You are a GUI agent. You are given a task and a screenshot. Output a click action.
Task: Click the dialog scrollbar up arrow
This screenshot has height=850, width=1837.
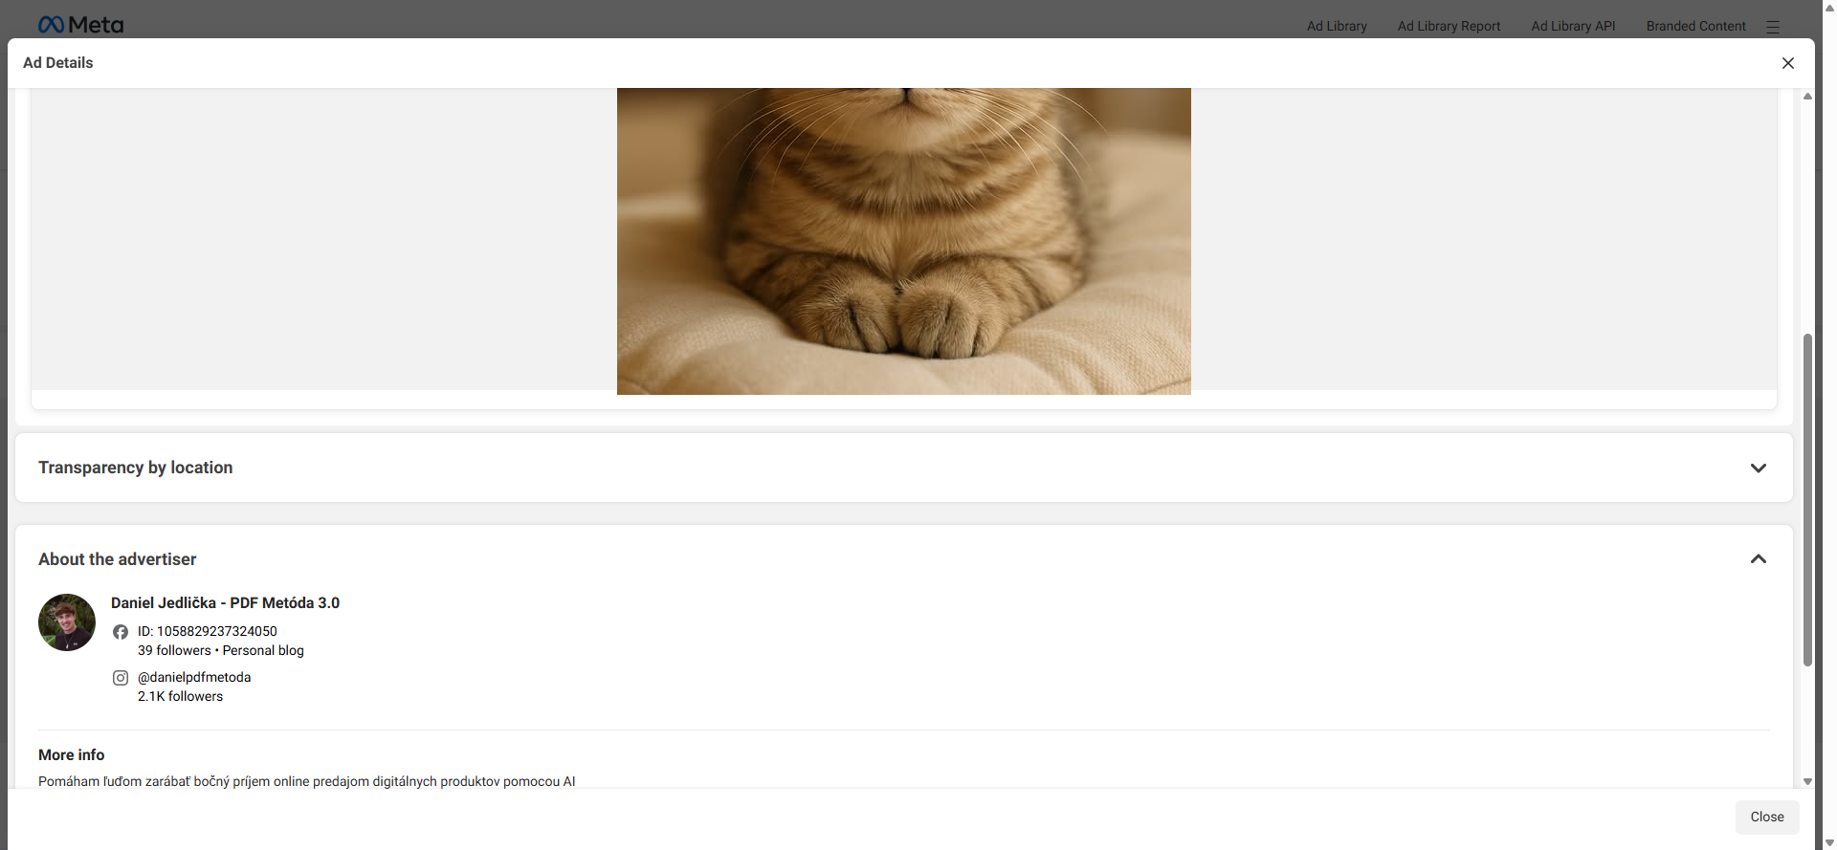(x=1807, y=96)
